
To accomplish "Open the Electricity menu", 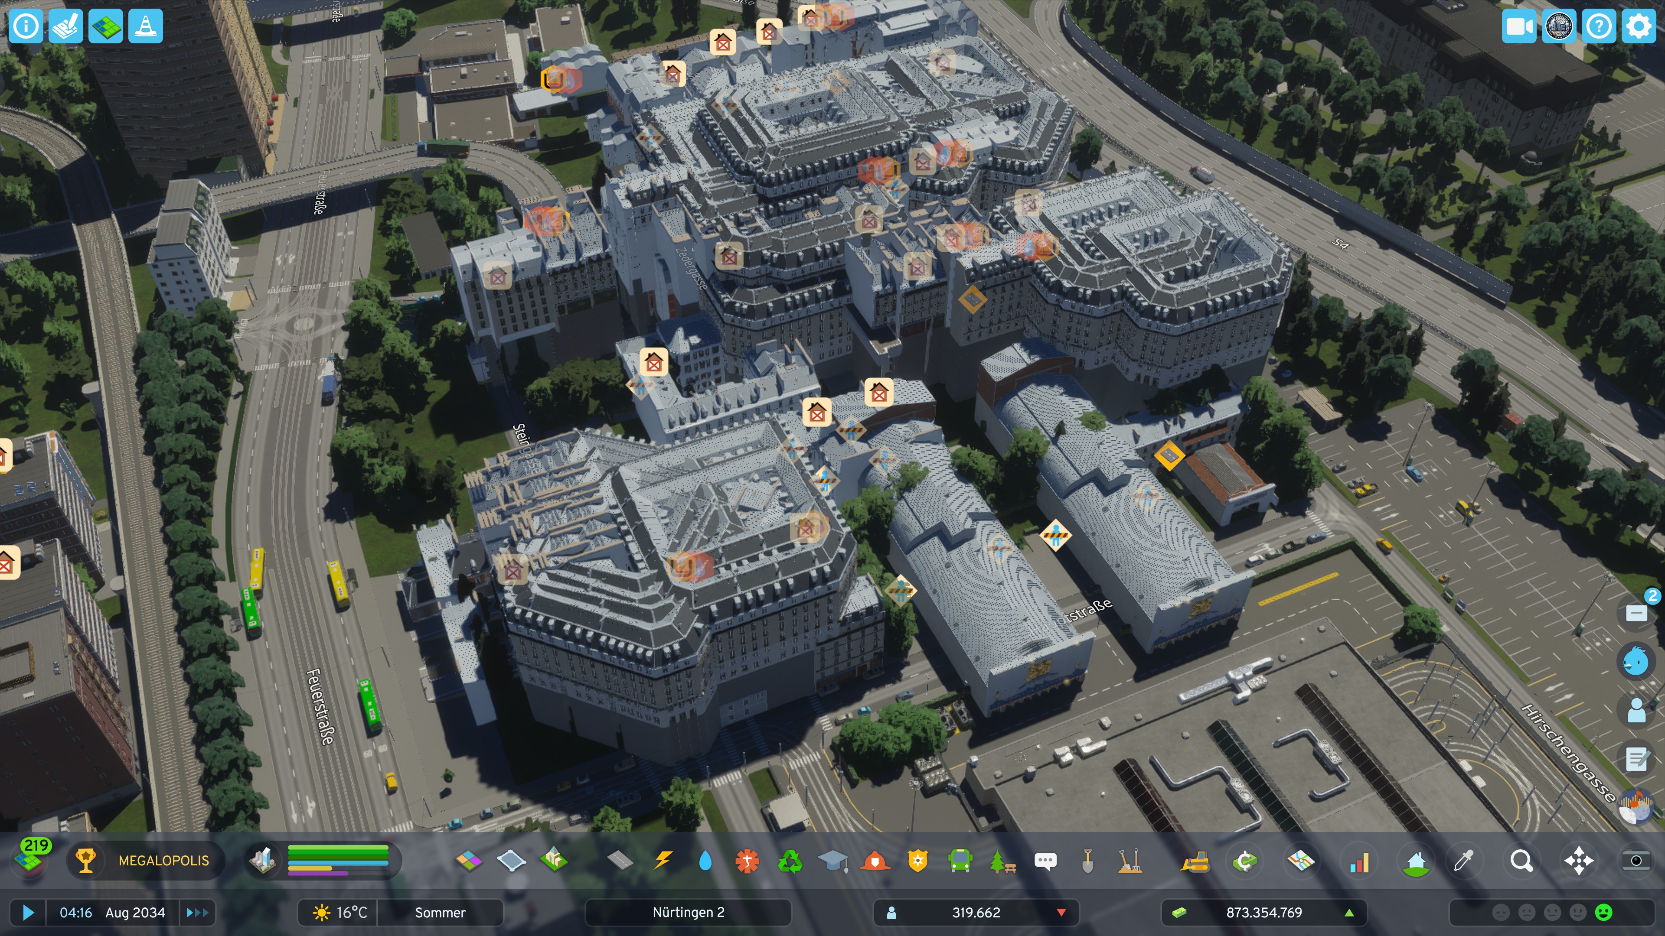I will [663, 861].
